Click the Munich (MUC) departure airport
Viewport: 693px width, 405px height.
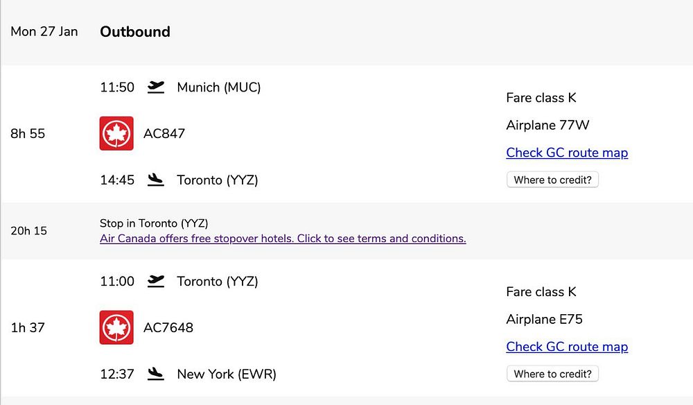click(x=219, y=87)
